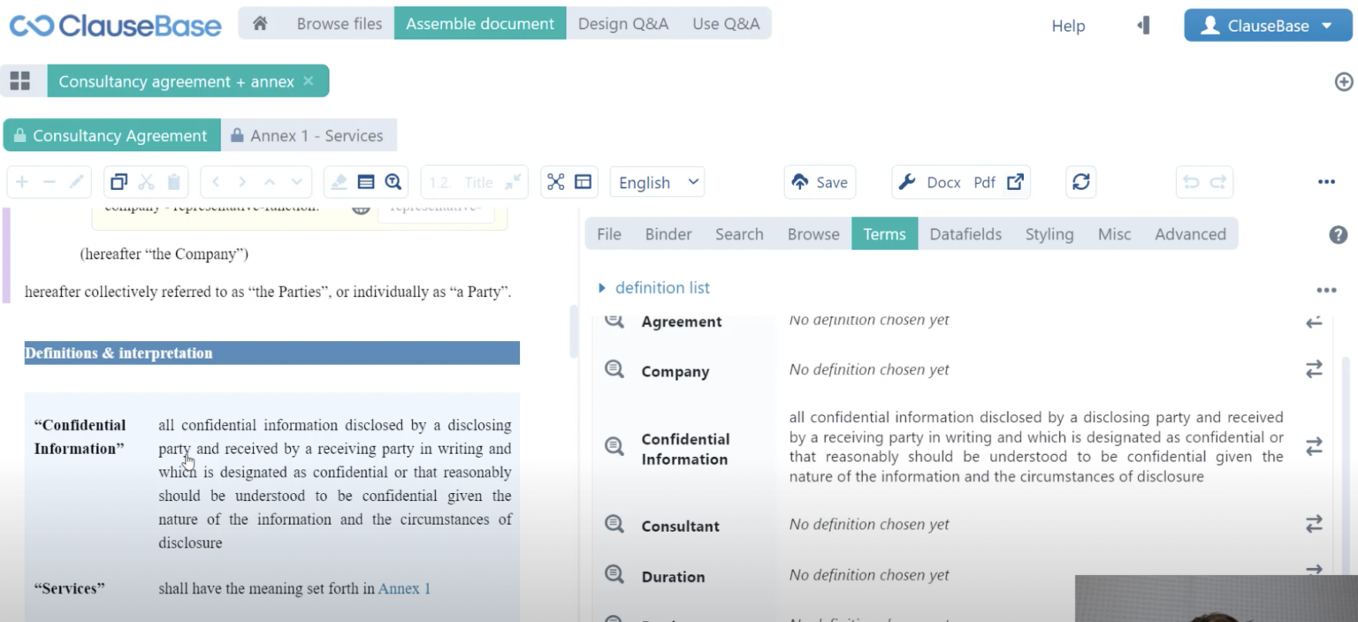Click the Save button
Viewport: 1358px width, 622px height.
point(820,182)
